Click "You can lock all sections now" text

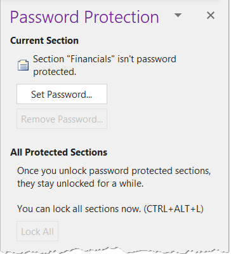[x=79, y=209]
